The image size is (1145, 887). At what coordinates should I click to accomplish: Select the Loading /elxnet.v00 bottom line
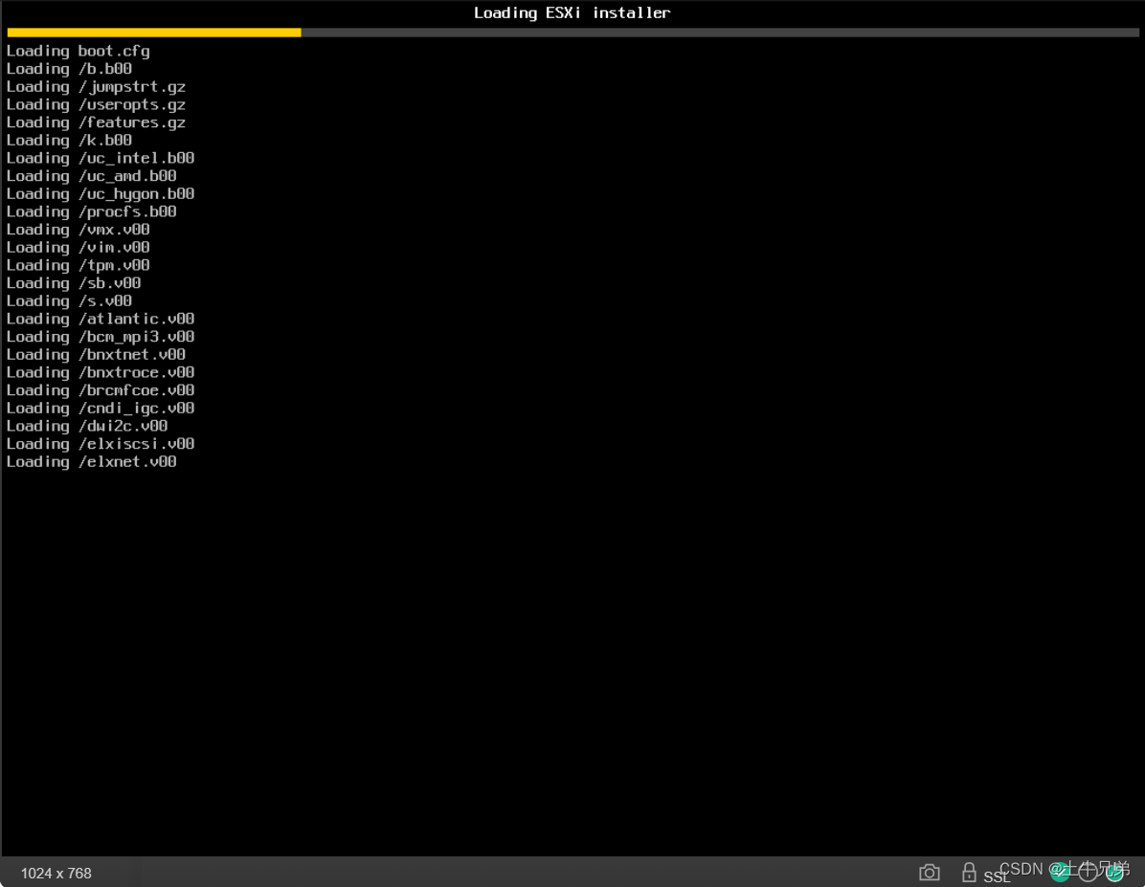point(91,461)
